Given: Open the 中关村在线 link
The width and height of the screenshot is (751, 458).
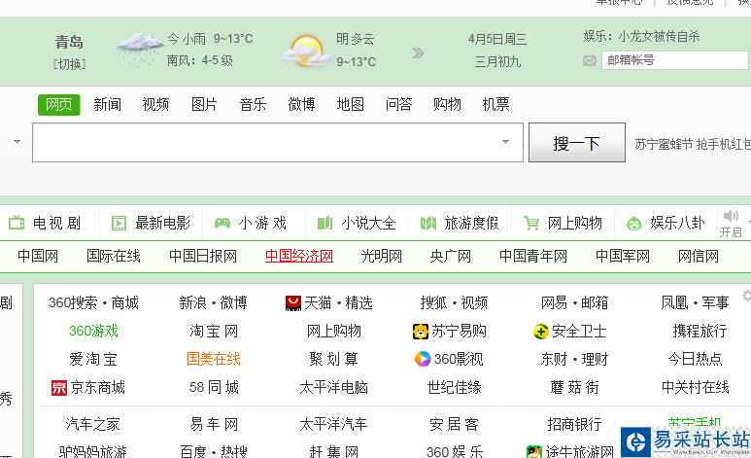Looking at the screenshot, I should pyautogui.click(x=696, y=387).
